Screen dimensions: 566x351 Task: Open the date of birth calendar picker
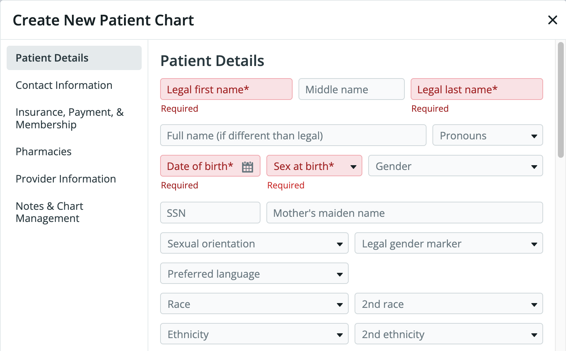[x=247, y=166]
